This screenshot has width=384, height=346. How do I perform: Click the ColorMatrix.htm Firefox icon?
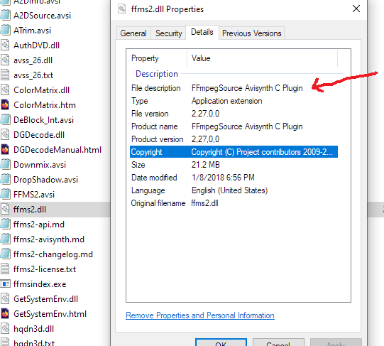click(5, 105)
